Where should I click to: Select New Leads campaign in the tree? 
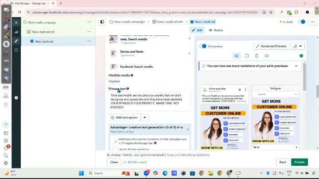pos(42,23)
